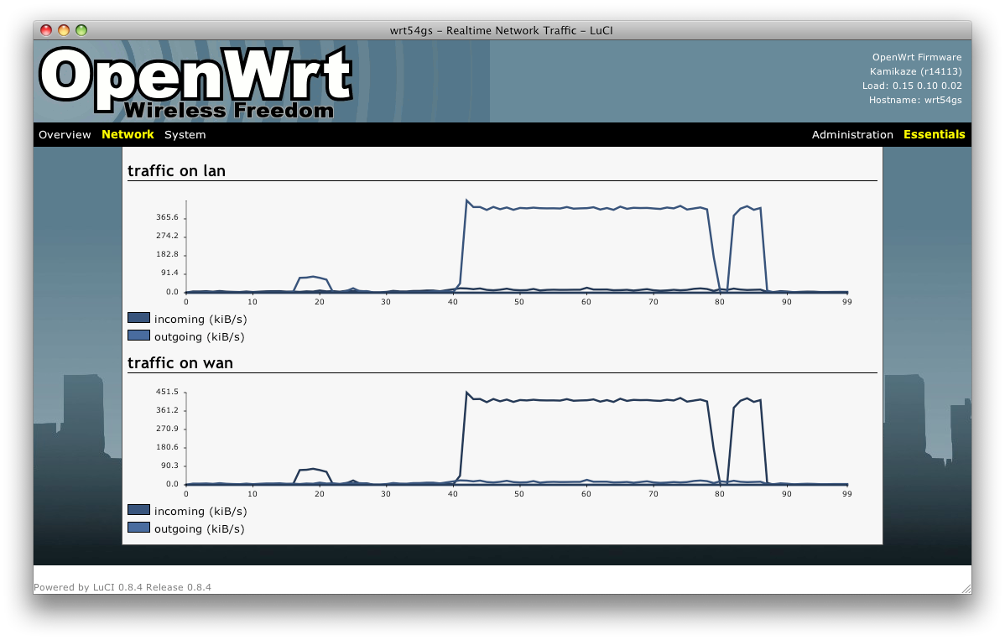1005x640 pixels.
Task: Click 'Powered by LuCI 0.8.4 Release 0.8.4' footer
Action: click(x=122, y=587)
